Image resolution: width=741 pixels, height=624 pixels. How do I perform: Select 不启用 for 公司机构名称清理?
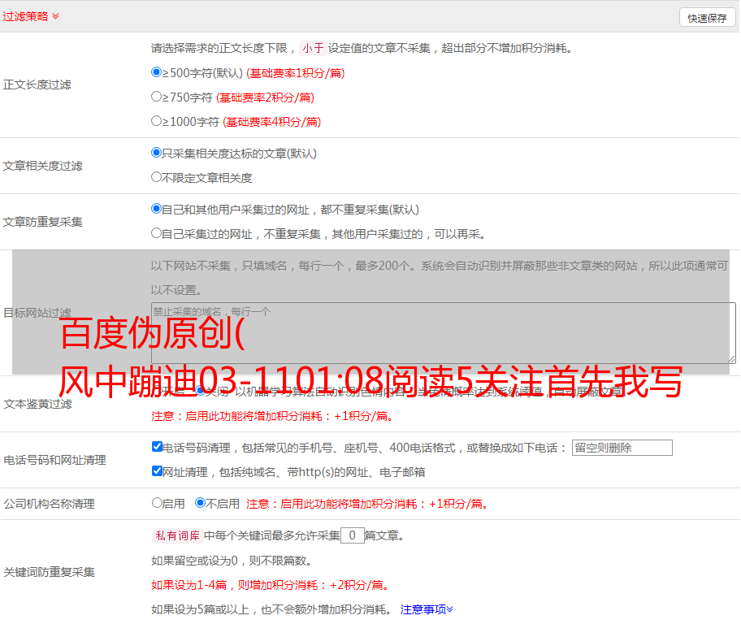click(201, 502)
